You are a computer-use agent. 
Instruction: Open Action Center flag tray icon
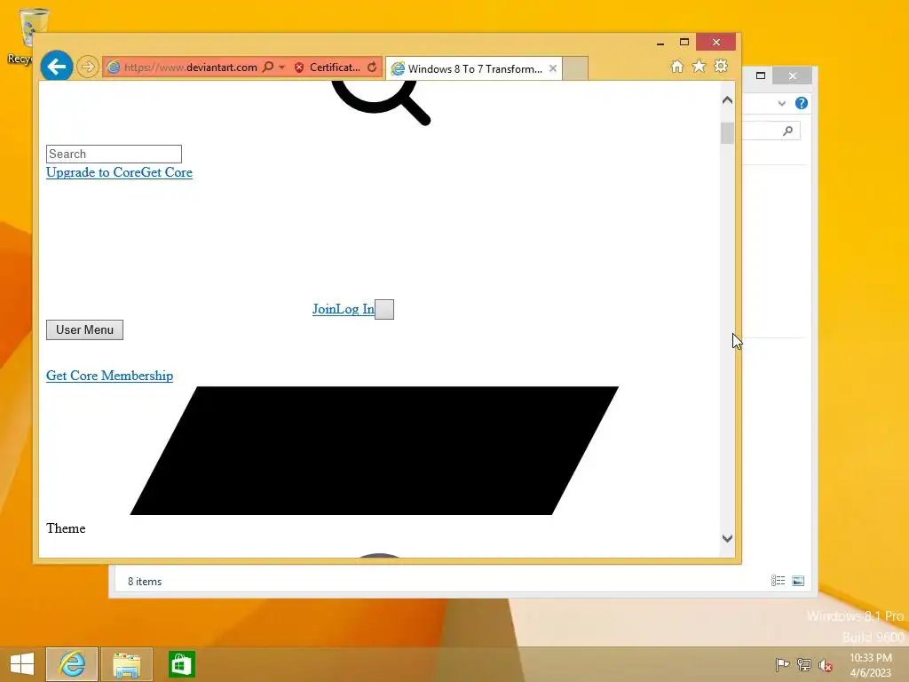782,665
